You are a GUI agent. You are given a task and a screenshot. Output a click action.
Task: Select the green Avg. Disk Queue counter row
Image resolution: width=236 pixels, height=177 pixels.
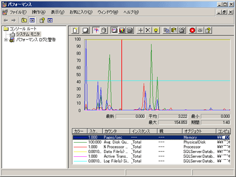click(x=151, y=142)
